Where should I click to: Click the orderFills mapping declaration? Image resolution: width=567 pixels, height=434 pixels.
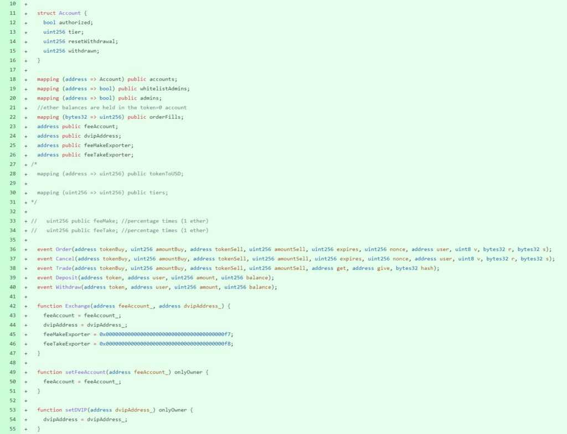click(x=110, y=117)
